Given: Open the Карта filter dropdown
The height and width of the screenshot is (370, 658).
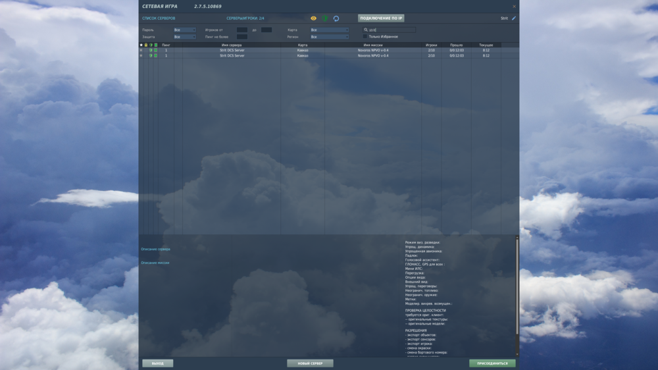Looking at the screenshot, I should point(330,30).
